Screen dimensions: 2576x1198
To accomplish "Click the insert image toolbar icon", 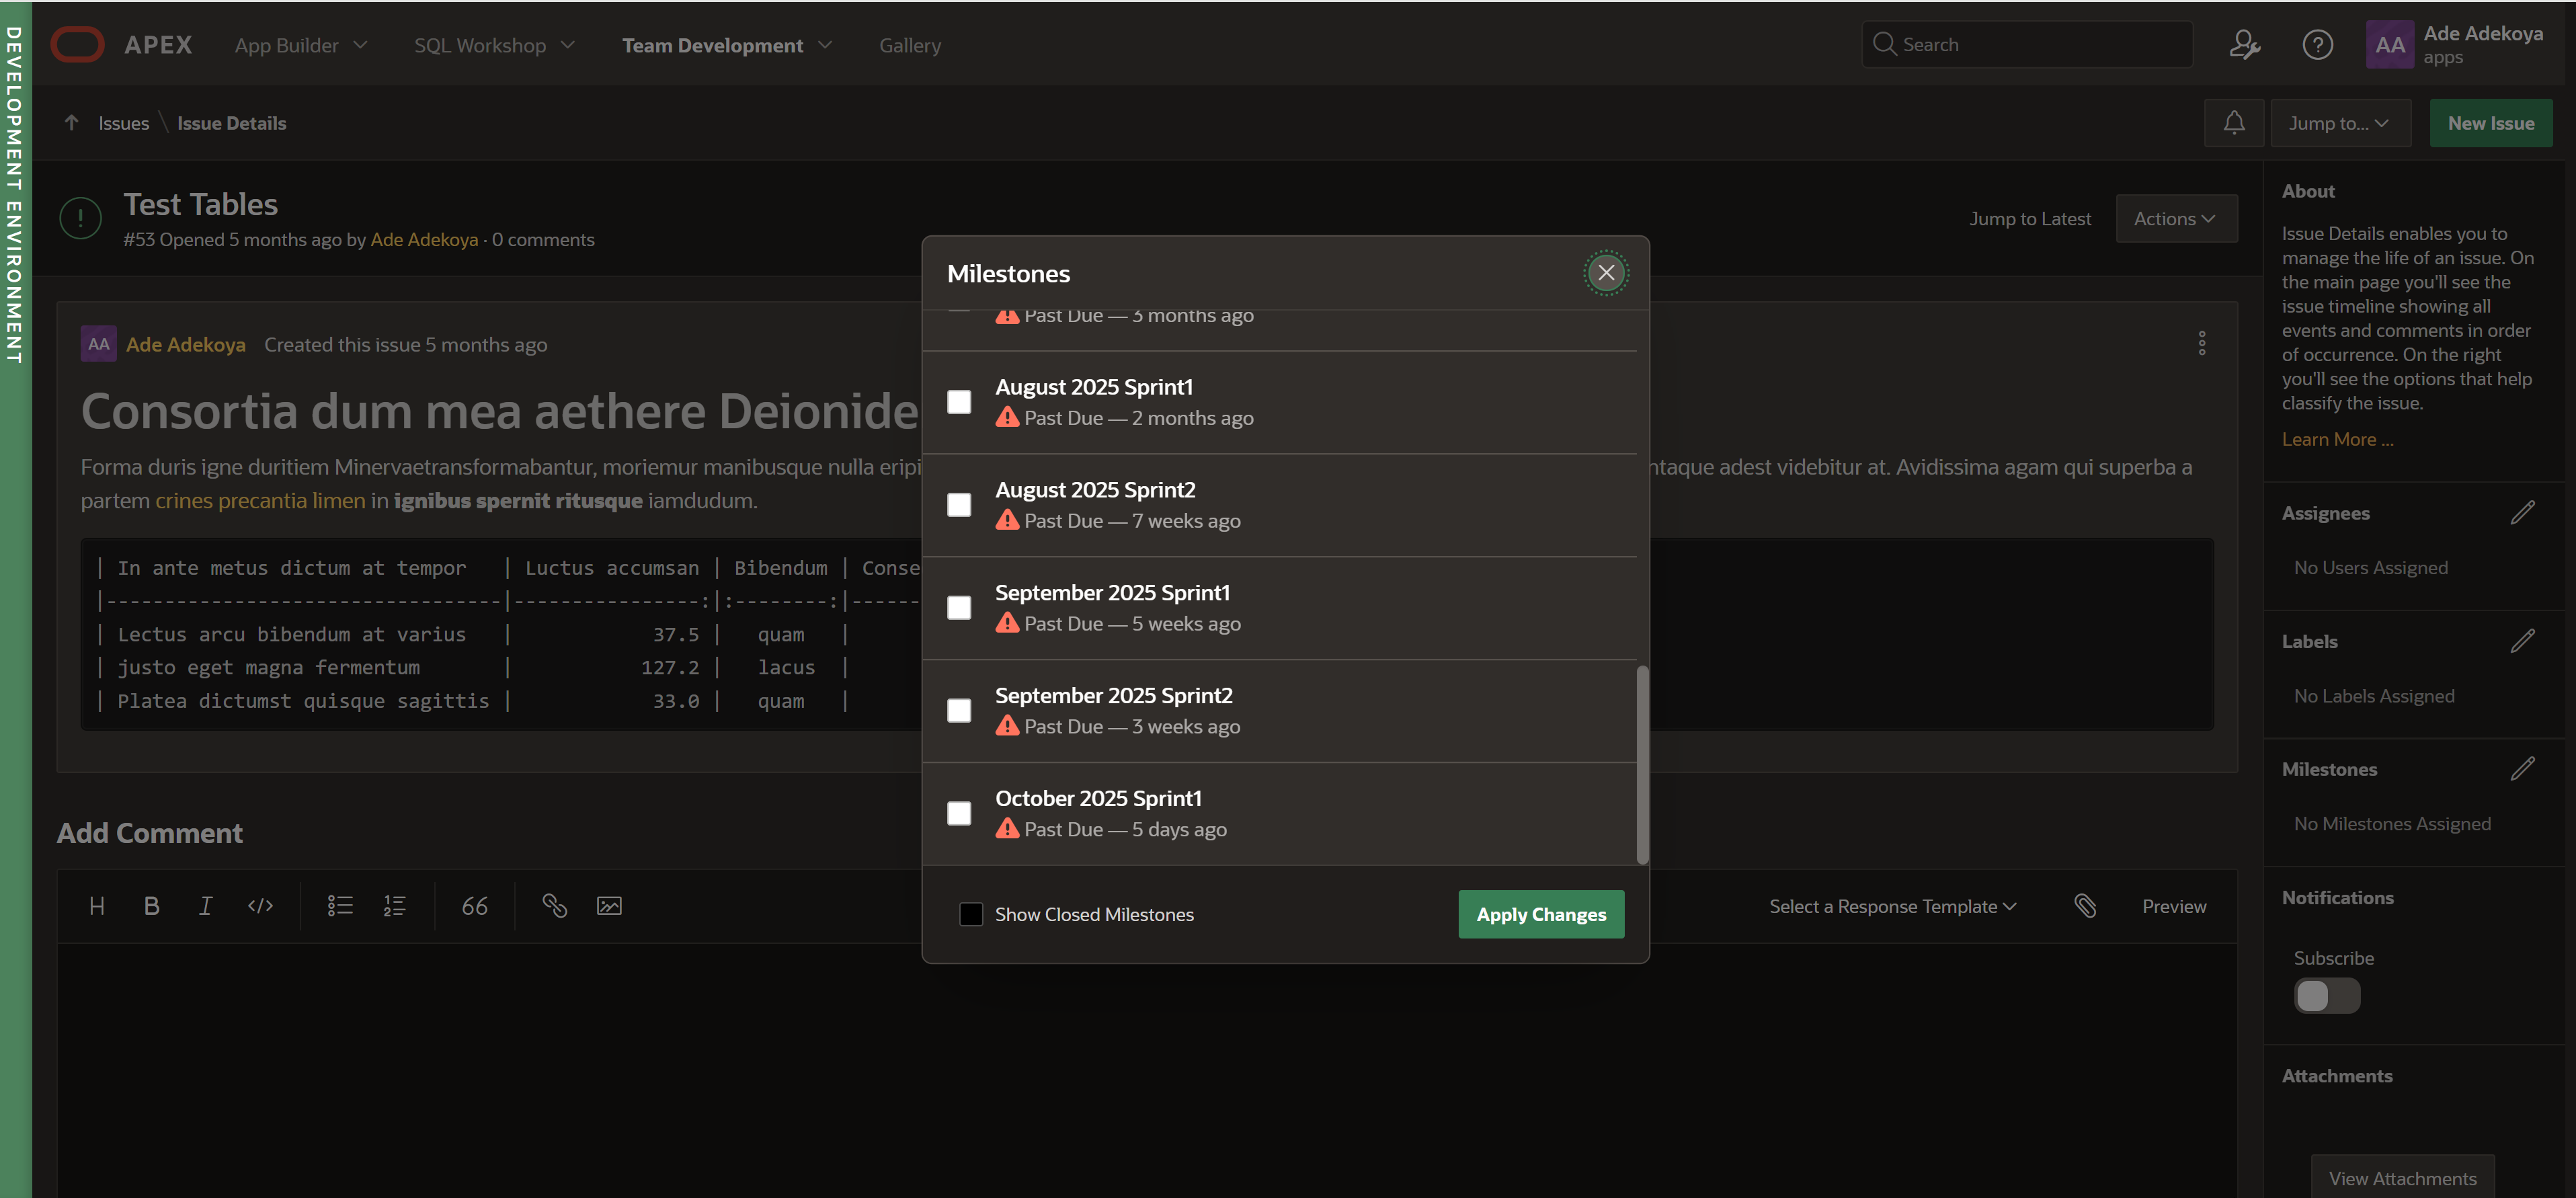I will 609,906.
